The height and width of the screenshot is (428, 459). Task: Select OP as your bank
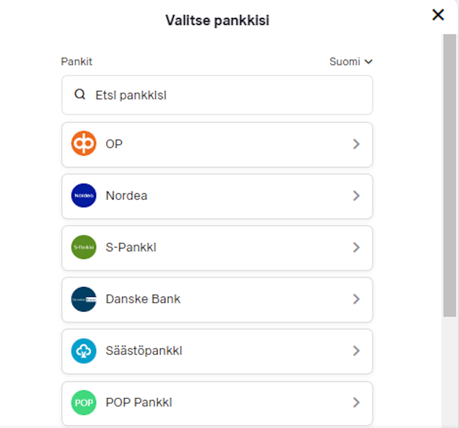(217, 144)
